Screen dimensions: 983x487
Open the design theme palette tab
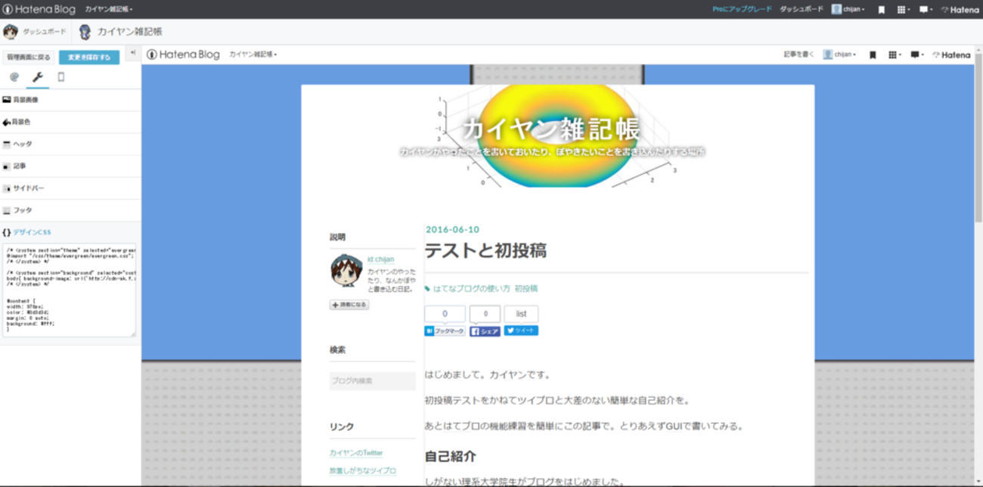(14, 77)
